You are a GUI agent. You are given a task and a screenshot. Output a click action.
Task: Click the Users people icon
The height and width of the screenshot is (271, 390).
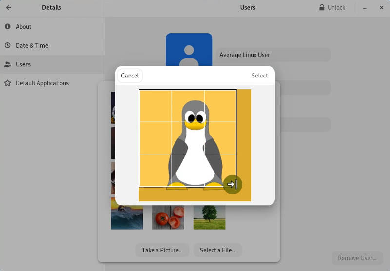8,64
